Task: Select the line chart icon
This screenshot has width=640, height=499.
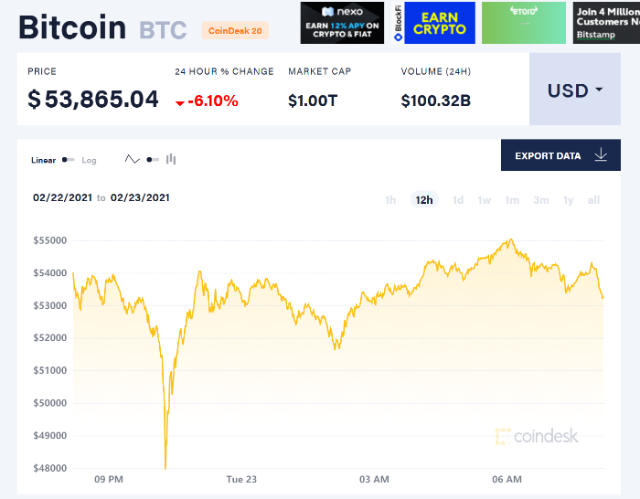Action: tap(133, 159)
